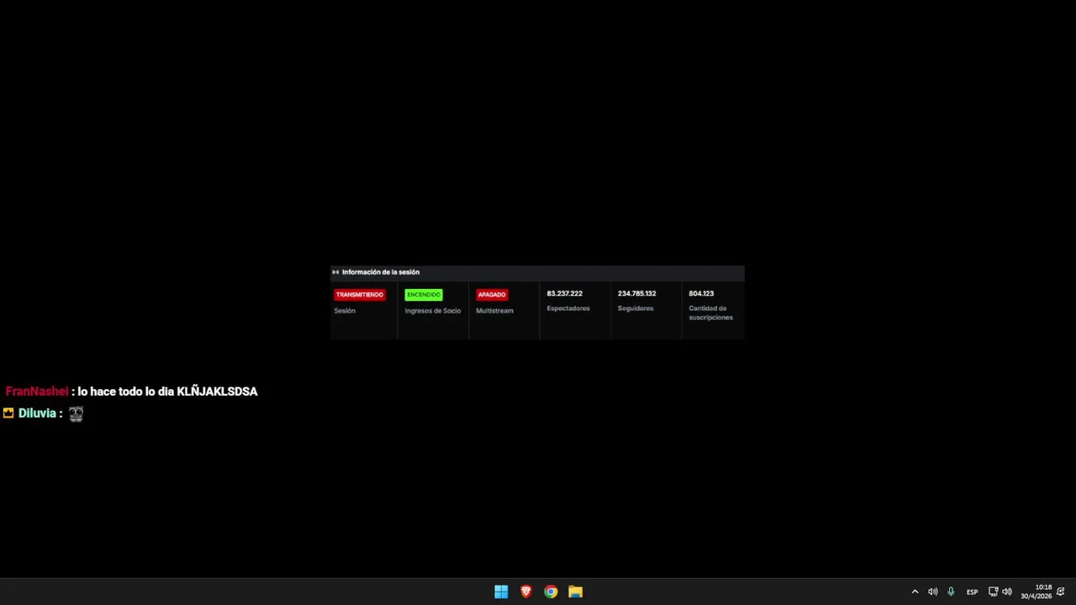1076x605 pixels.
Task: Click the green ENCENDIDO badge
Action: (423, 295)
